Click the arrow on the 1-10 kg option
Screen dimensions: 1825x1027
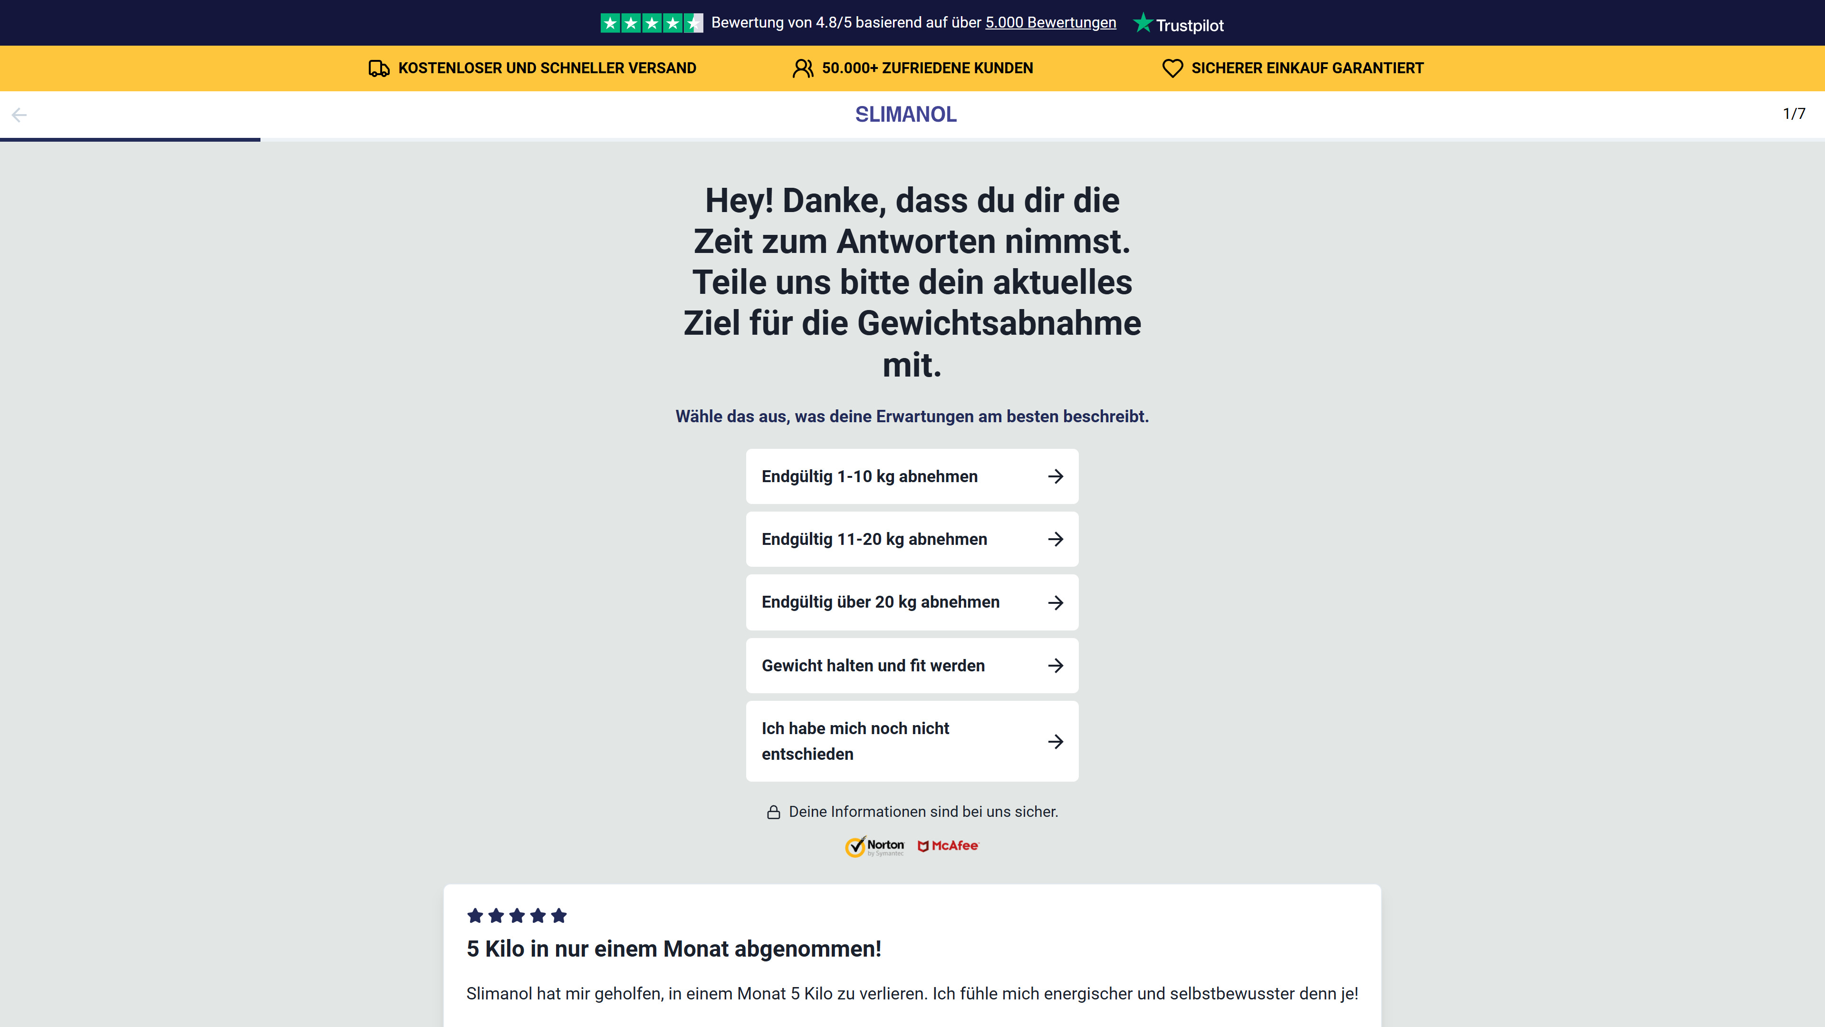[x=1056, y=476]
